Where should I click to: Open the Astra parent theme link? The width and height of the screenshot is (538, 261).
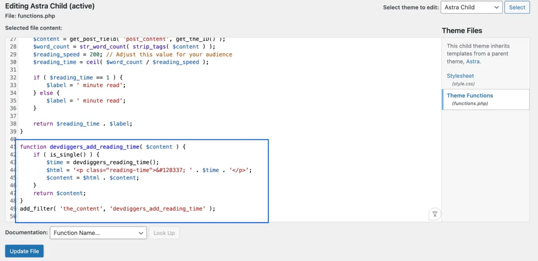pyautogui.click(x=473, y=61)
